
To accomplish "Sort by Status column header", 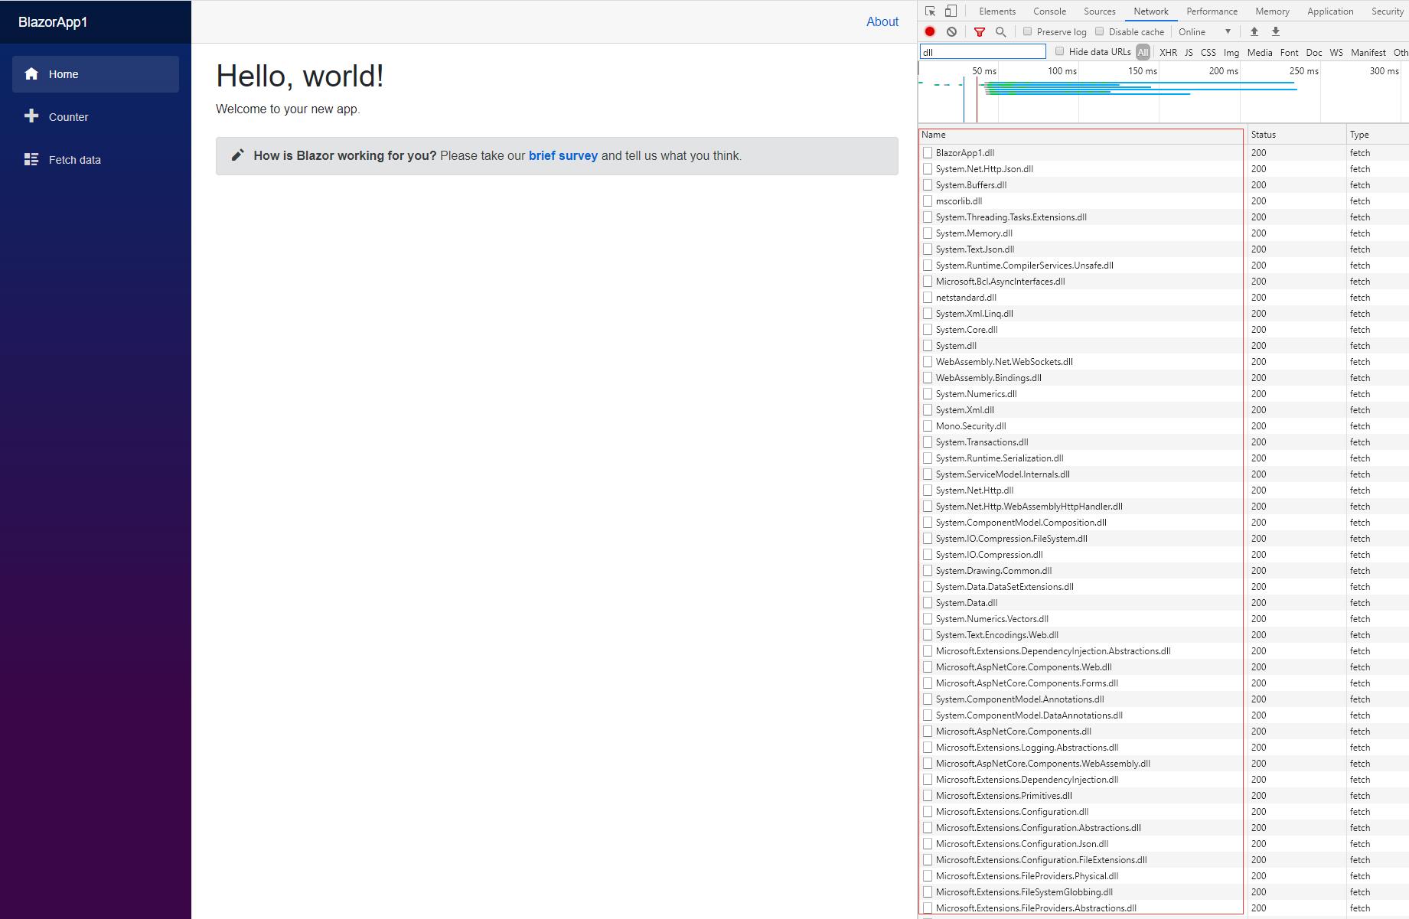I will point(1296,134).
